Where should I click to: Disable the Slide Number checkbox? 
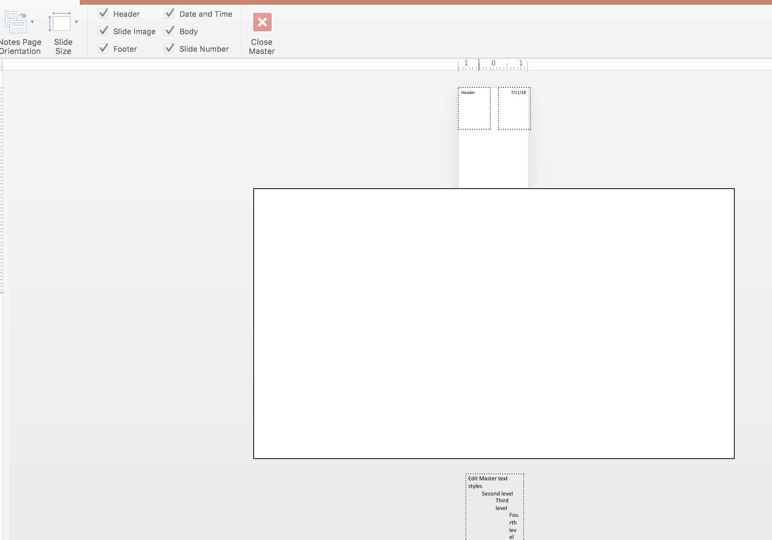tap(169, 49)
